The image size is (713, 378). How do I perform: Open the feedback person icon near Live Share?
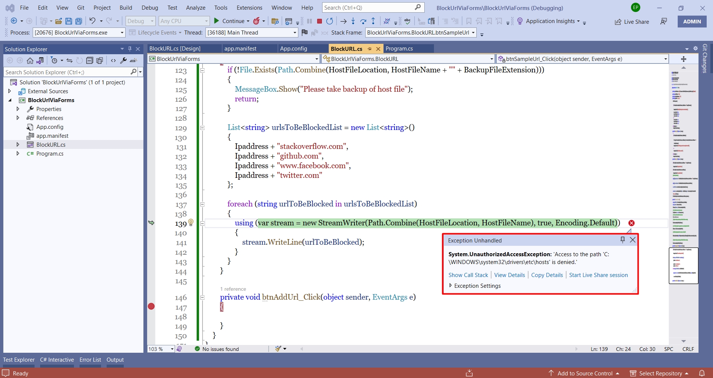[664, 22]
